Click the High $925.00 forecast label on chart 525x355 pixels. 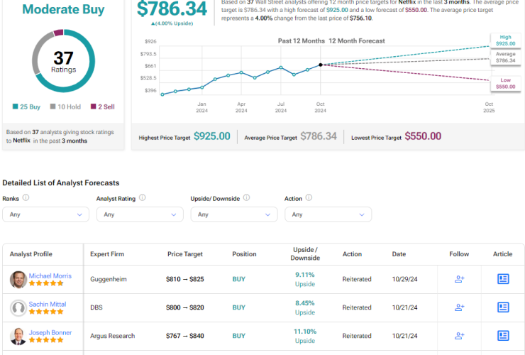point(506,40)
